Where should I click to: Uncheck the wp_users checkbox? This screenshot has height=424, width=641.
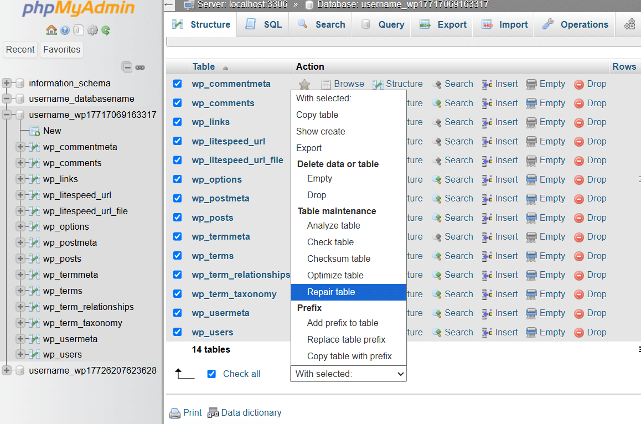178,332
